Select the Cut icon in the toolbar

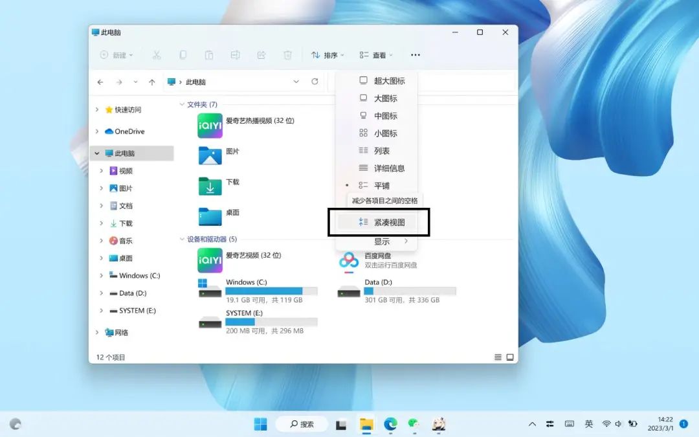coord(157,54)
